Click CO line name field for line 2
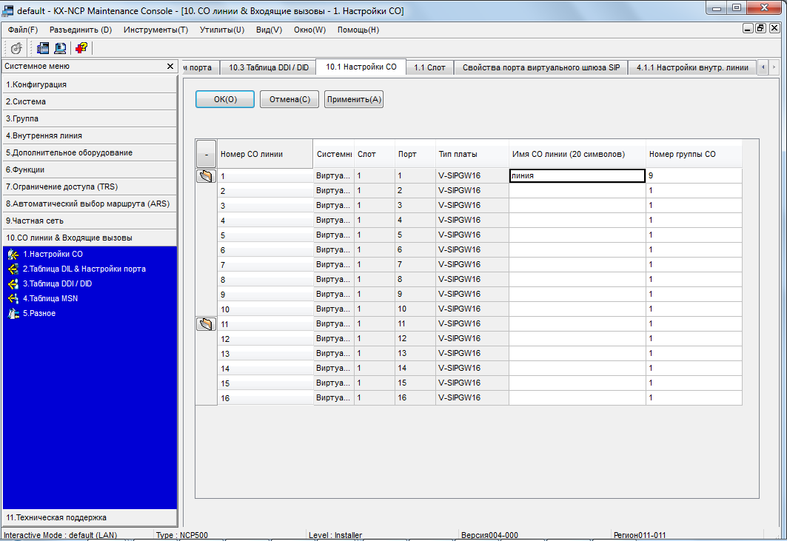The height and width of the screenshot is (541, 787). 577,191
